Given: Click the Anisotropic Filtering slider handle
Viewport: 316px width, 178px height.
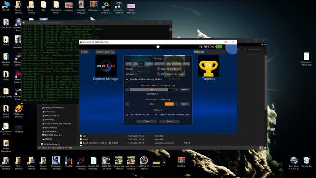Looking at the screenshot, I should (x=169, y=104).
